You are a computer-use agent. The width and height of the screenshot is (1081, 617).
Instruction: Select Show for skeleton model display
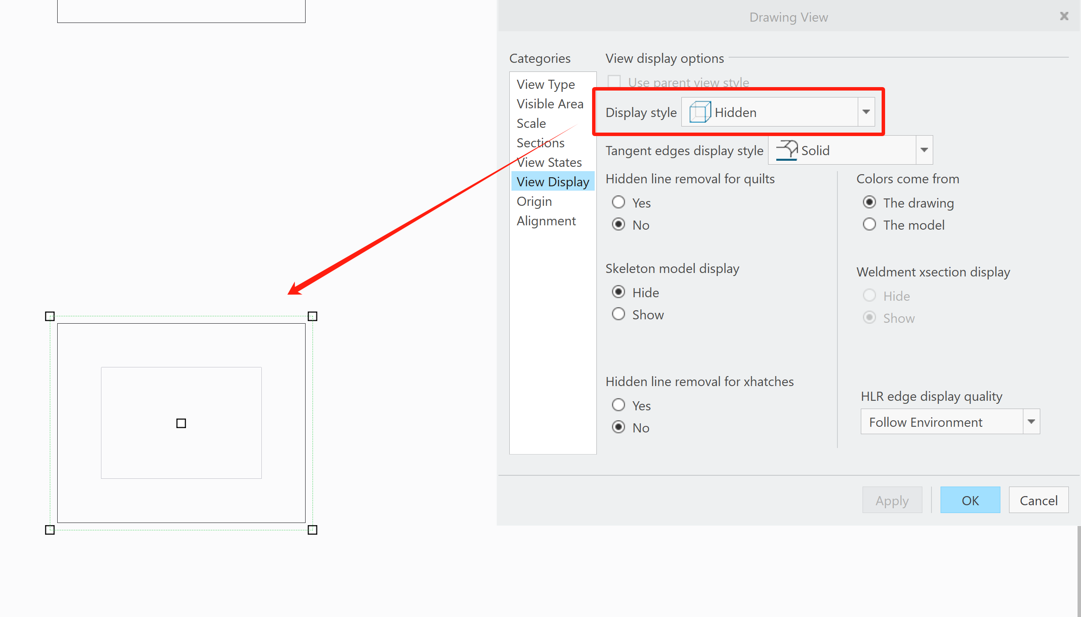point(619,314)
